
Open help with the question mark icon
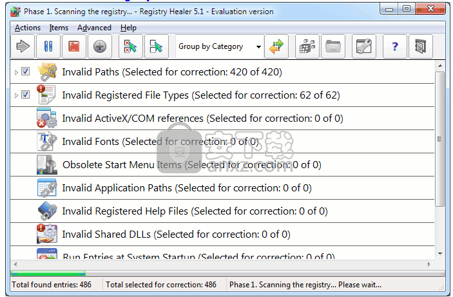(x=394, y=46)
